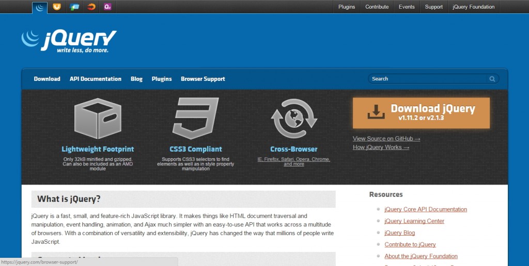Open the QUnit project icon
The height and width of the screenshot is (266, 529).
pyautogui.click(x=107, y=7)
